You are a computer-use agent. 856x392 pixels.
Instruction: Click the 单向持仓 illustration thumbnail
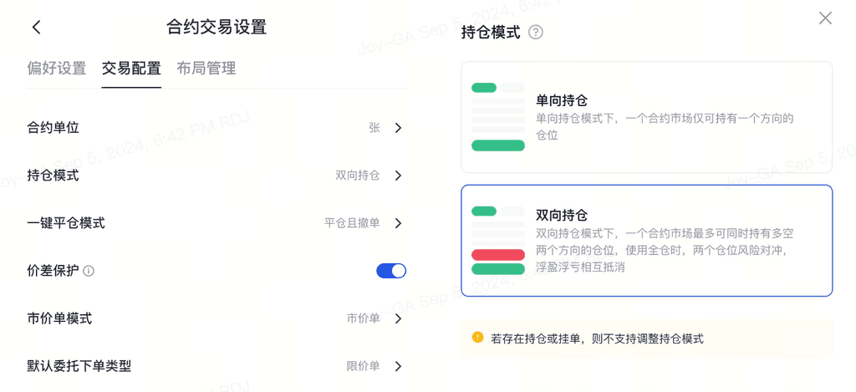click(498, 117)
